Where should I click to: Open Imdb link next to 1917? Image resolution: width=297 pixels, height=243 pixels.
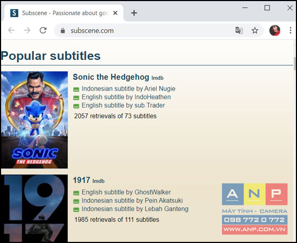click(x=98, y=181)
